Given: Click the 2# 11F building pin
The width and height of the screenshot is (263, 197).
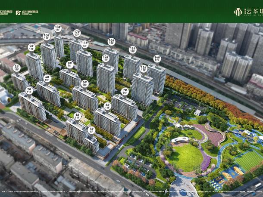Looking at the screenshot, I should tap(29, 90).
